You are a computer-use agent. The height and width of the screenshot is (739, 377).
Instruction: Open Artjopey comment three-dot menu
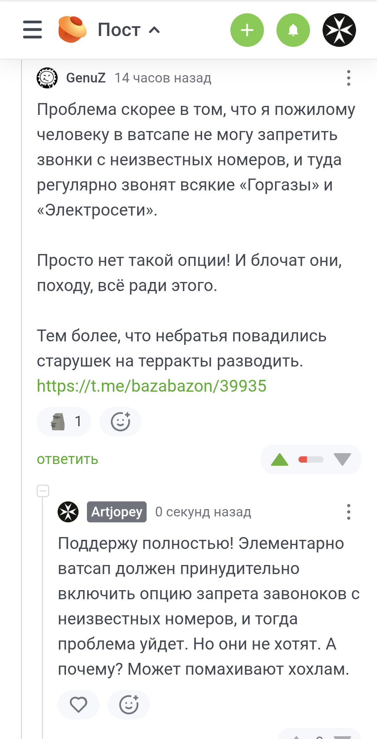click(x=348, y=512)
